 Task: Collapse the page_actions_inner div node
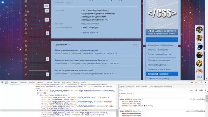click(x=38, y=95)
